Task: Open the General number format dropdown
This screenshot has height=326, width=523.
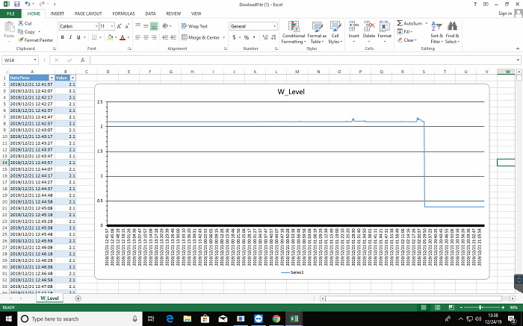Action: [274, 26]
